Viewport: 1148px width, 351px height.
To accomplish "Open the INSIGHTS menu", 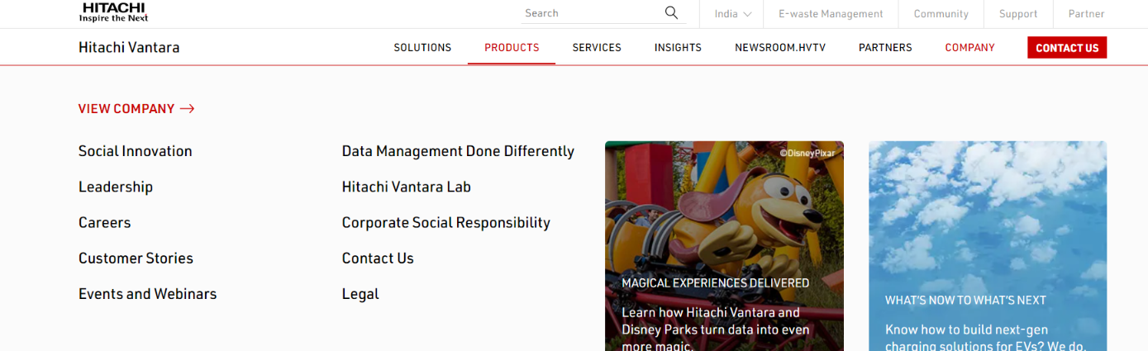I will pos(678,48).
